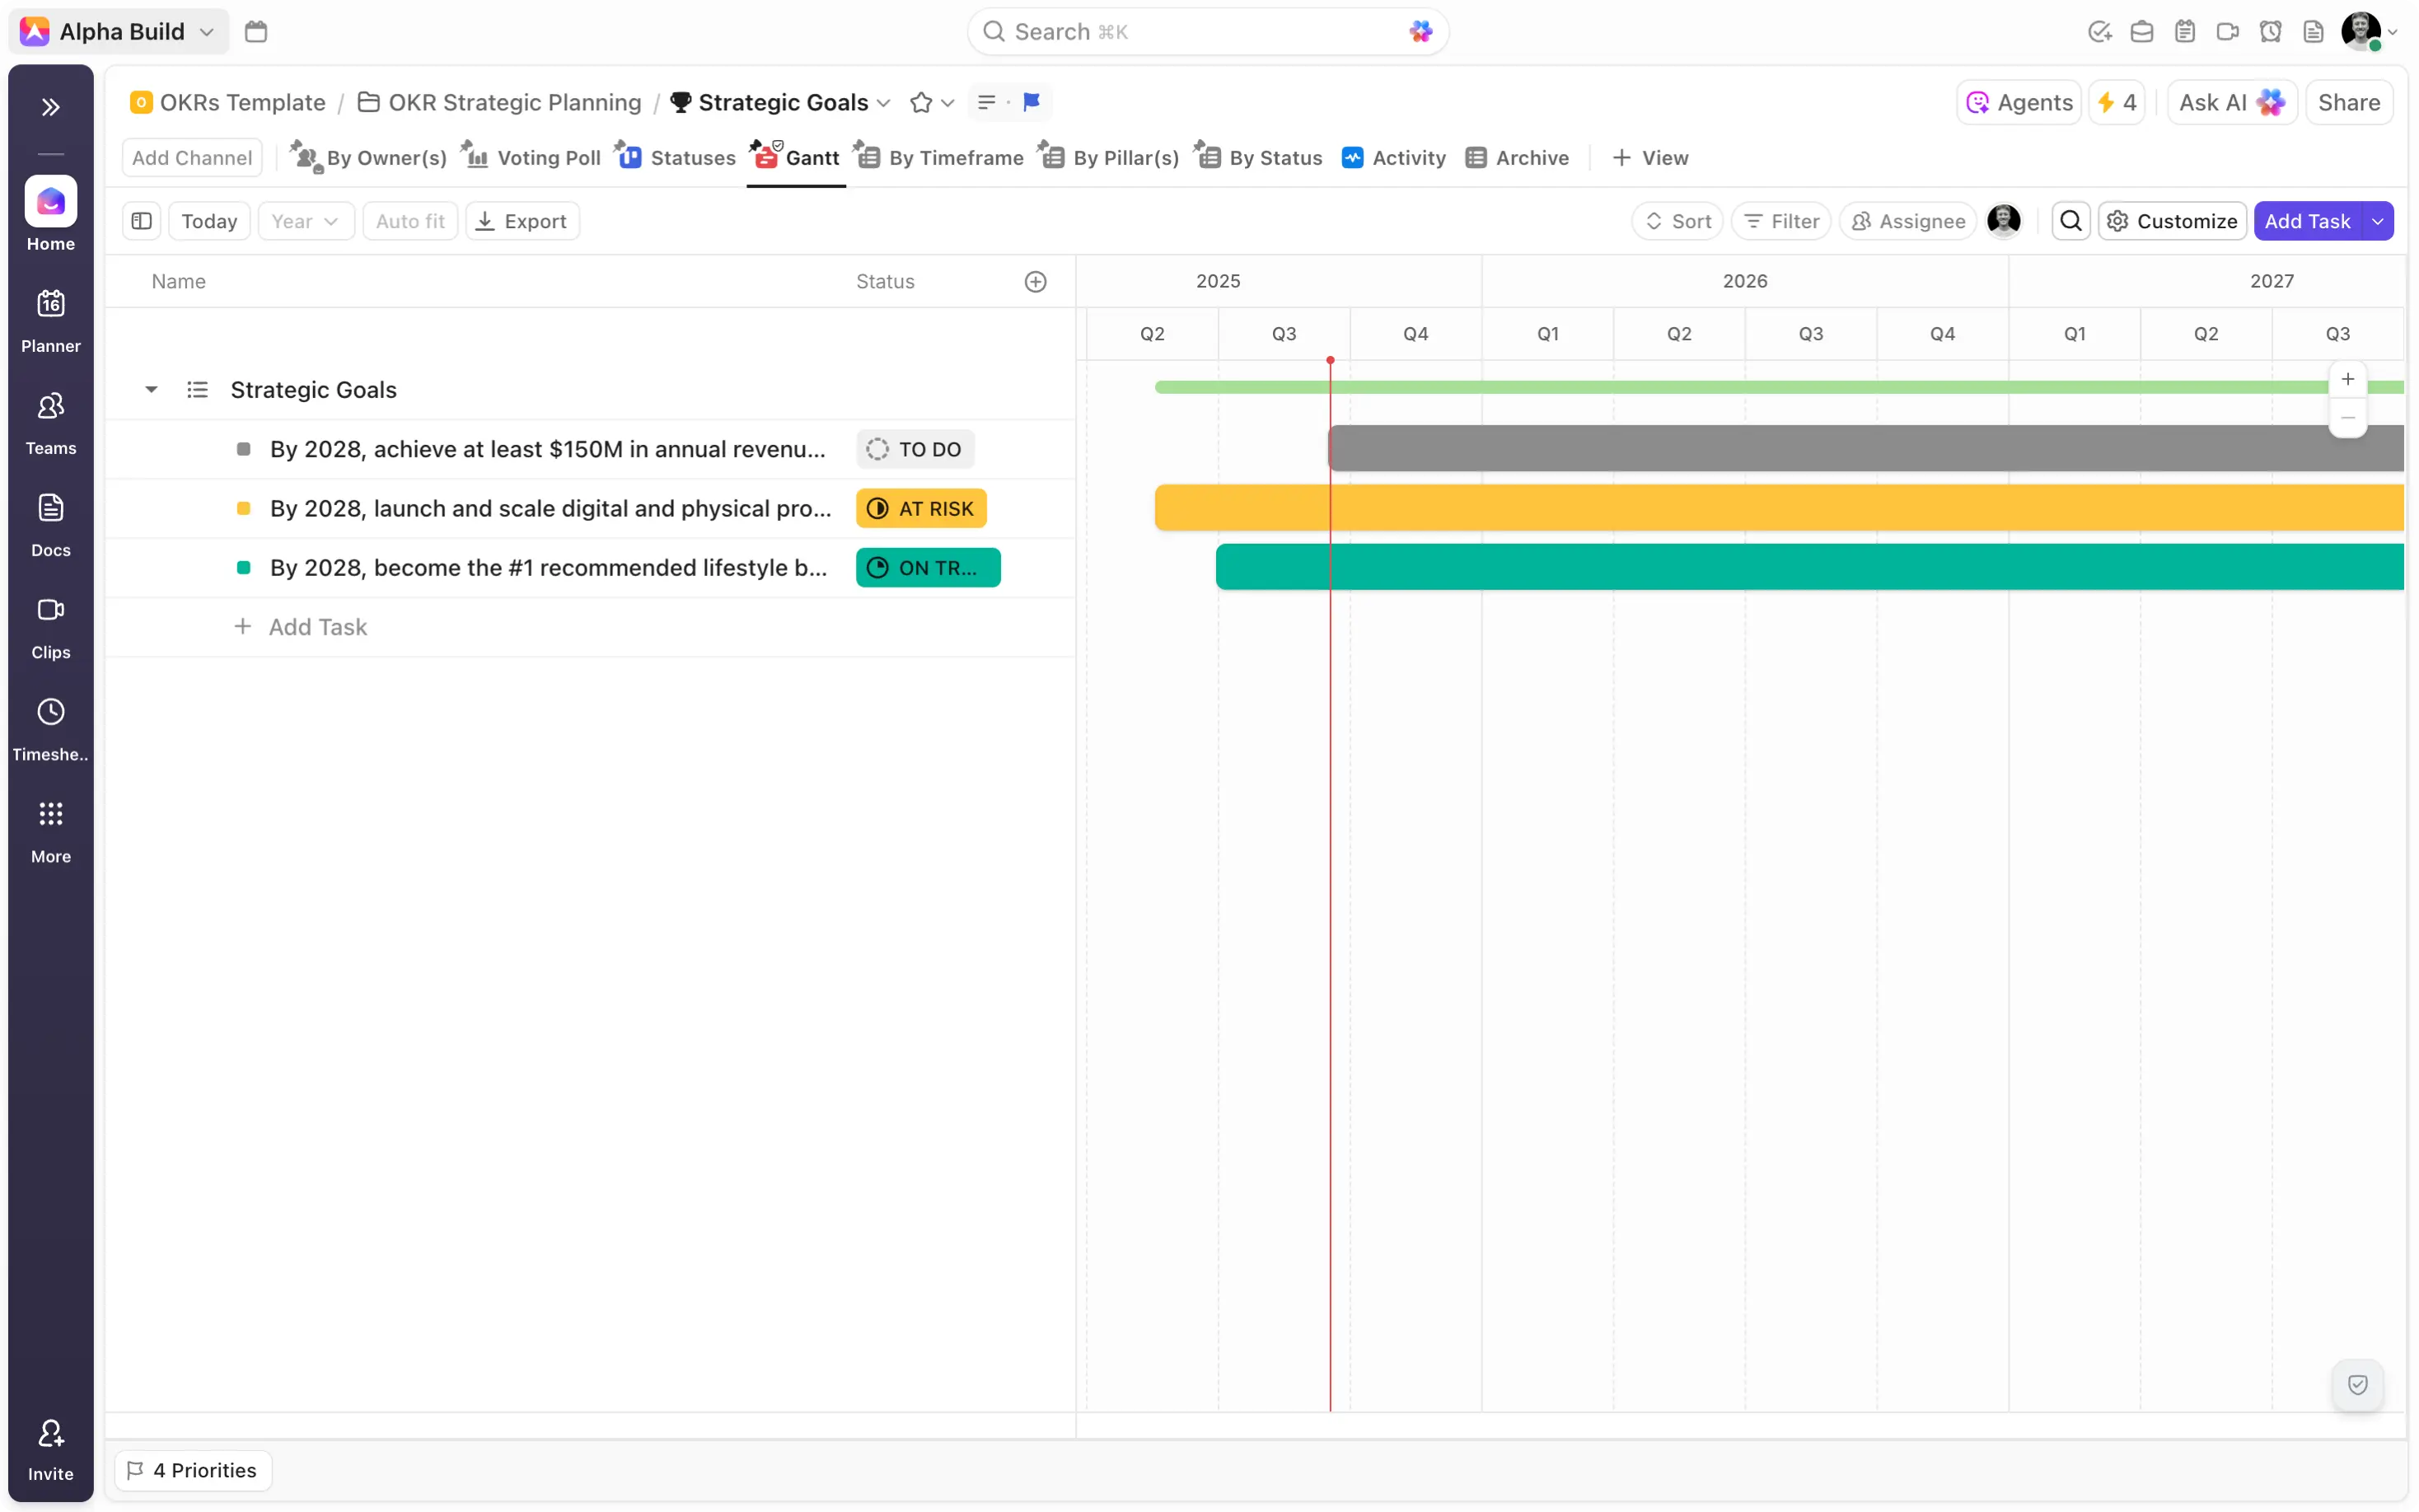Open the Timesheets sidebar icon

[x=50, y=729]
